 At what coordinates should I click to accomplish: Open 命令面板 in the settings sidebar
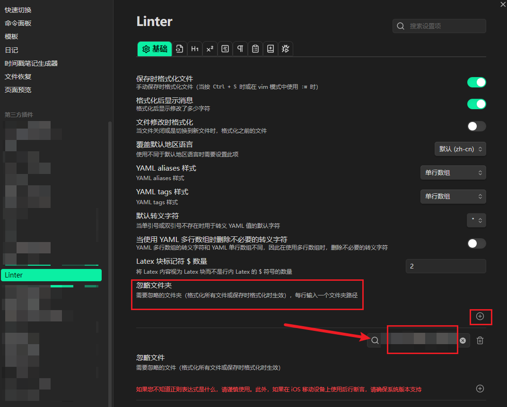(x=18, y=23)
